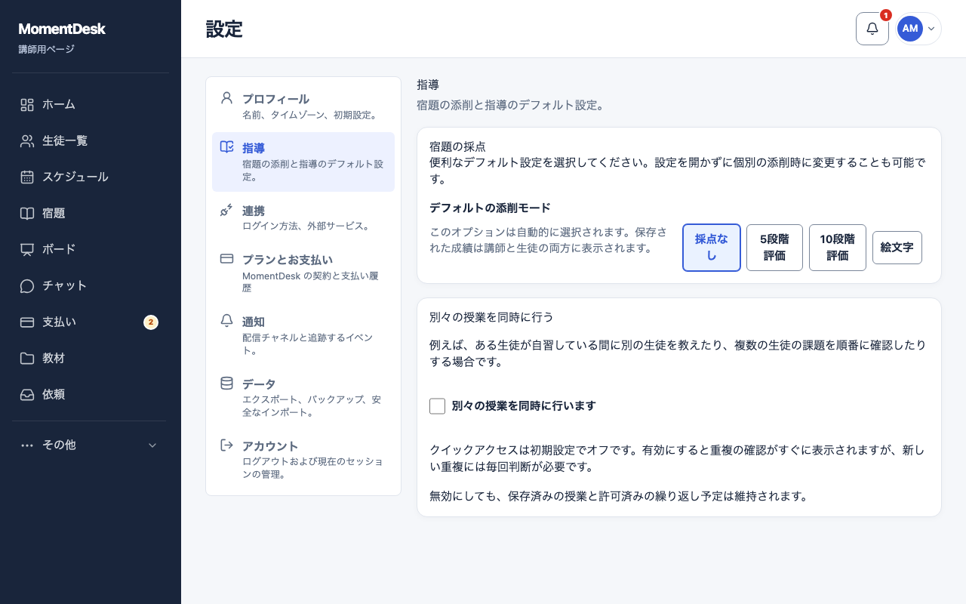Screen dimensions: 966x604
Task: Click the 通知 bell icon in the settings list
Action: click(x=226, y=321)
